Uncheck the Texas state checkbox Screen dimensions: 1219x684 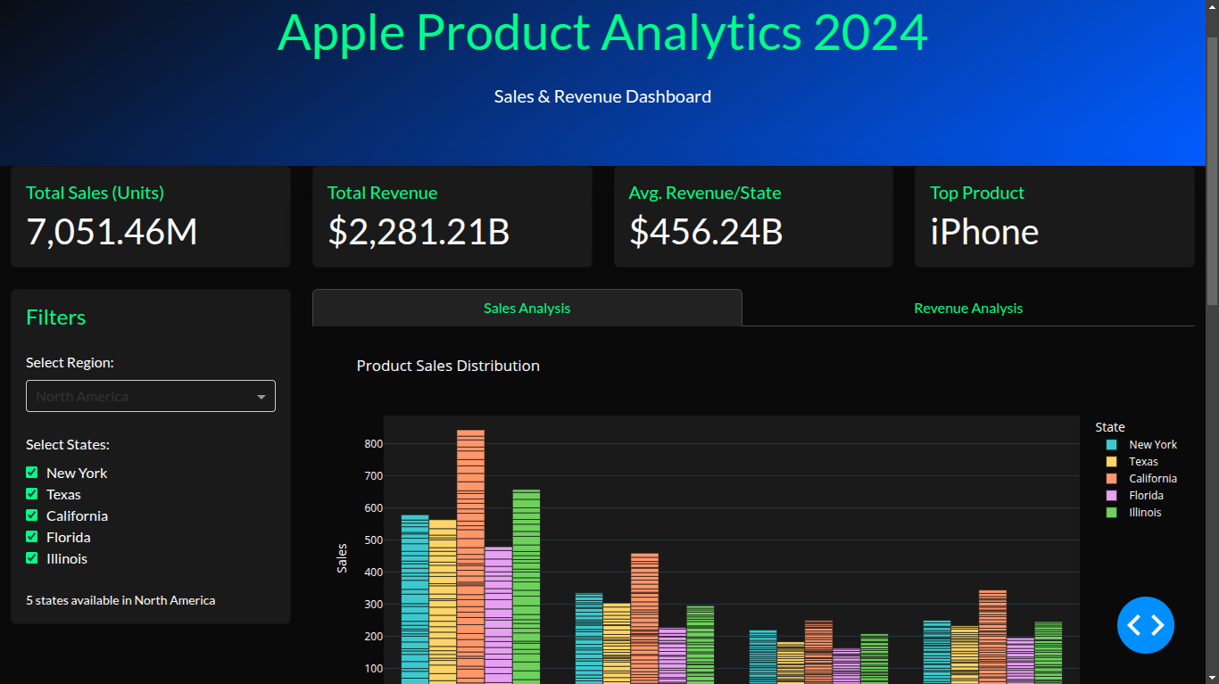(32, 494)
